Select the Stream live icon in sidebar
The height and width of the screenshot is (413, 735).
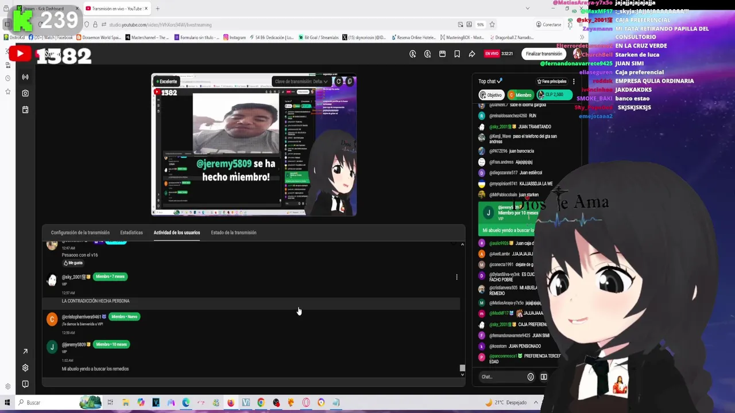coord(25,77)
